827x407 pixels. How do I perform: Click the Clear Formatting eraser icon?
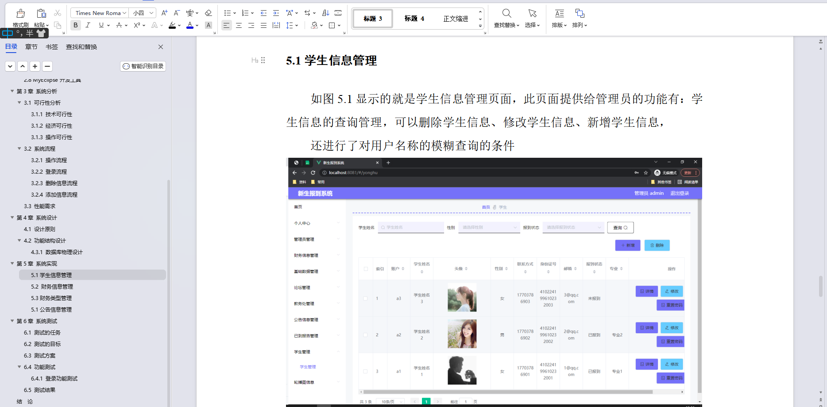pyautogui.click(x=208, y=13)
